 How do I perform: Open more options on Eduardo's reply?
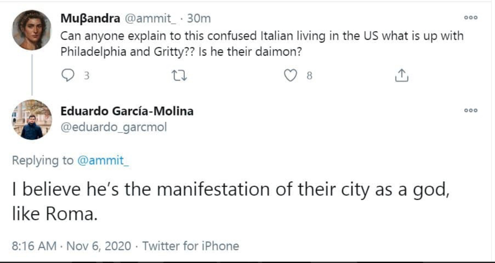coord(470,111)
